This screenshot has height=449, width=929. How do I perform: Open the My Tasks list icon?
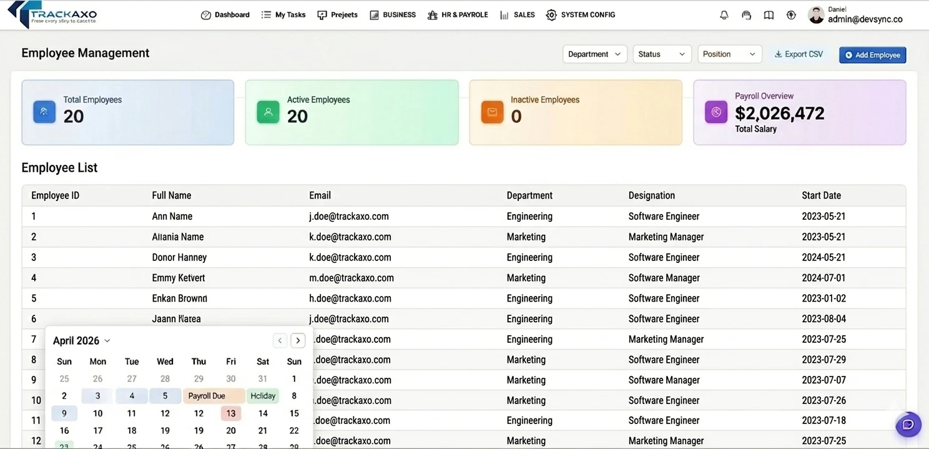(x=265, y=14)
